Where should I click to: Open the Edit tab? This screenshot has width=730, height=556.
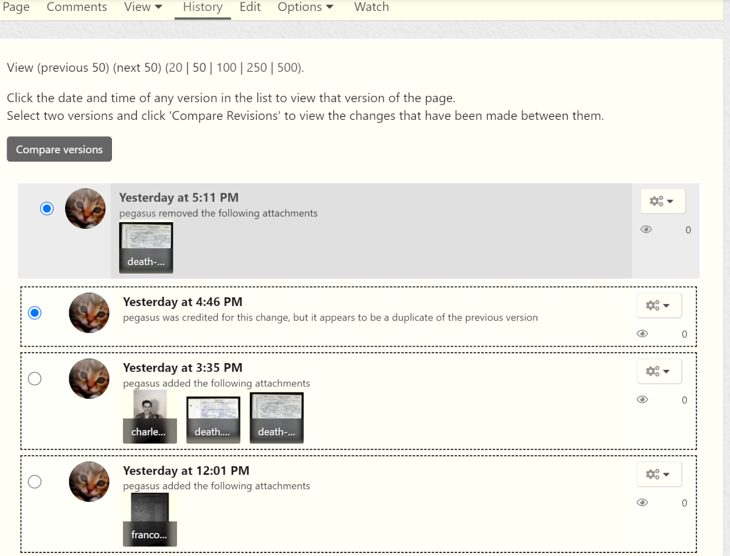250,7
